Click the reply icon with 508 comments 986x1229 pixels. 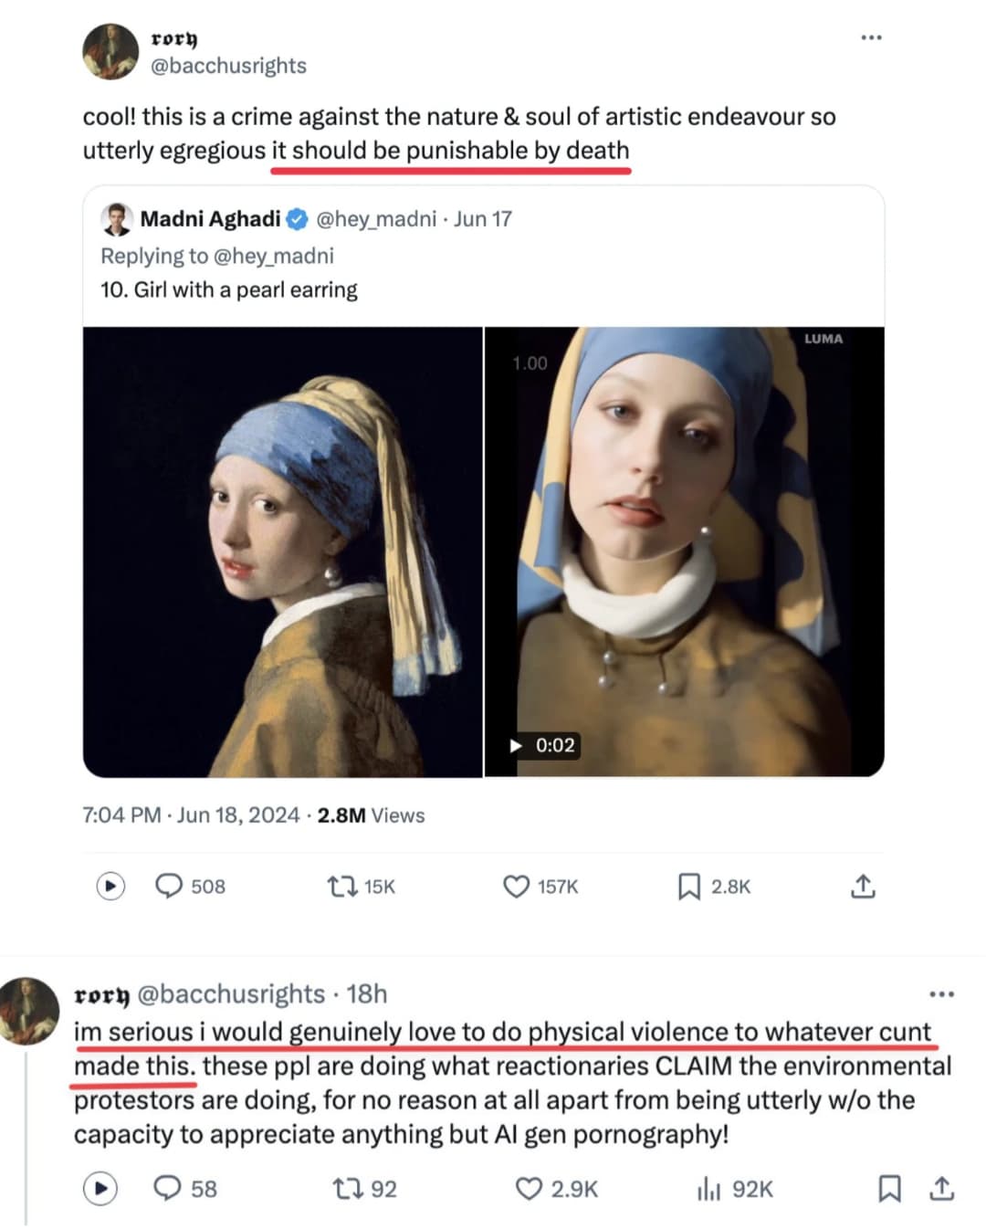(170, 886)
